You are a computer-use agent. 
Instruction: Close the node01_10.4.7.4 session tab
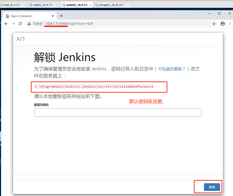57,5
